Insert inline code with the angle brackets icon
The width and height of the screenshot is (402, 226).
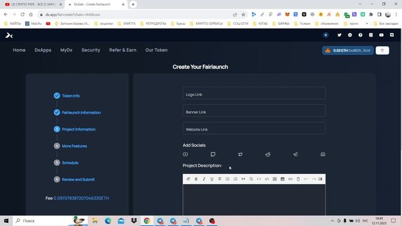point(259,179)
